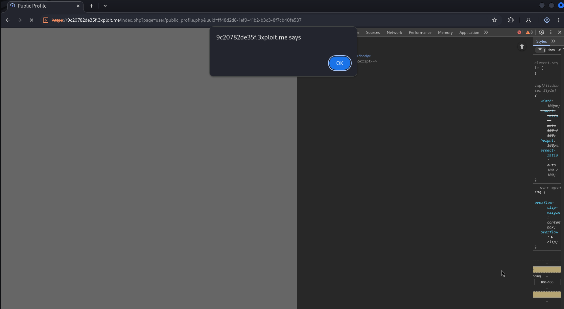564x309 pixels.
Task: Click the 100×100 box model content
Action: coord(547,282)
